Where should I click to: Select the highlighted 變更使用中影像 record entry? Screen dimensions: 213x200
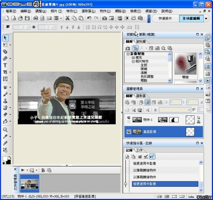pyautogui.click(x=165, y=184)
